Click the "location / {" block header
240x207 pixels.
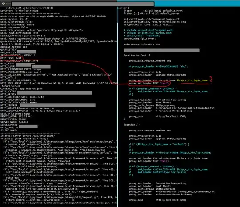pos(132,125)
